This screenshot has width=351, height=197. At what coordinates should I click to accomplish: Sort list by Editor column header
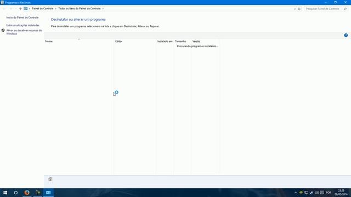pos(135,42)
